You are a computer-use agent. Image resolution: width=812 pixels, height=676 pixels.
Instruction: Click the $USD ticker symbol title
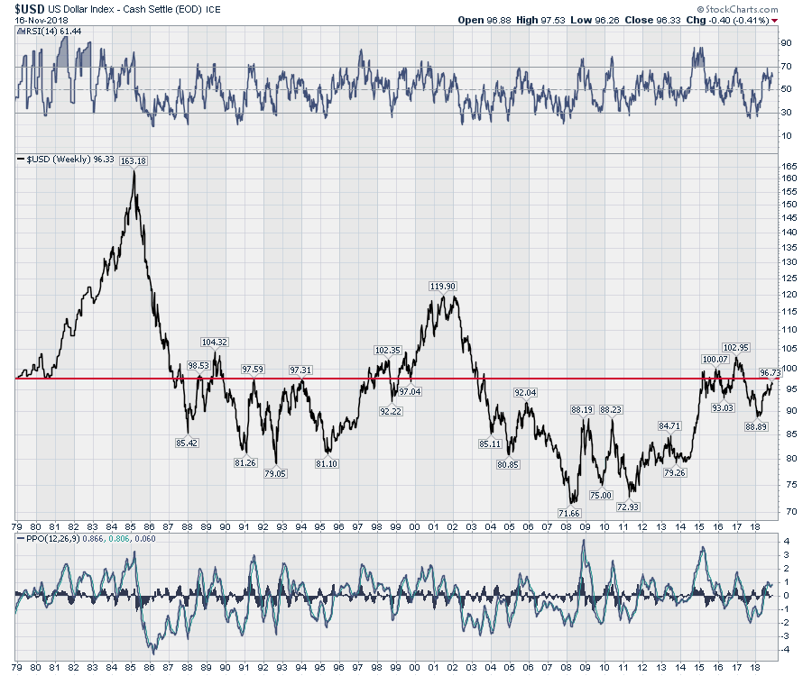coord(30,9)
